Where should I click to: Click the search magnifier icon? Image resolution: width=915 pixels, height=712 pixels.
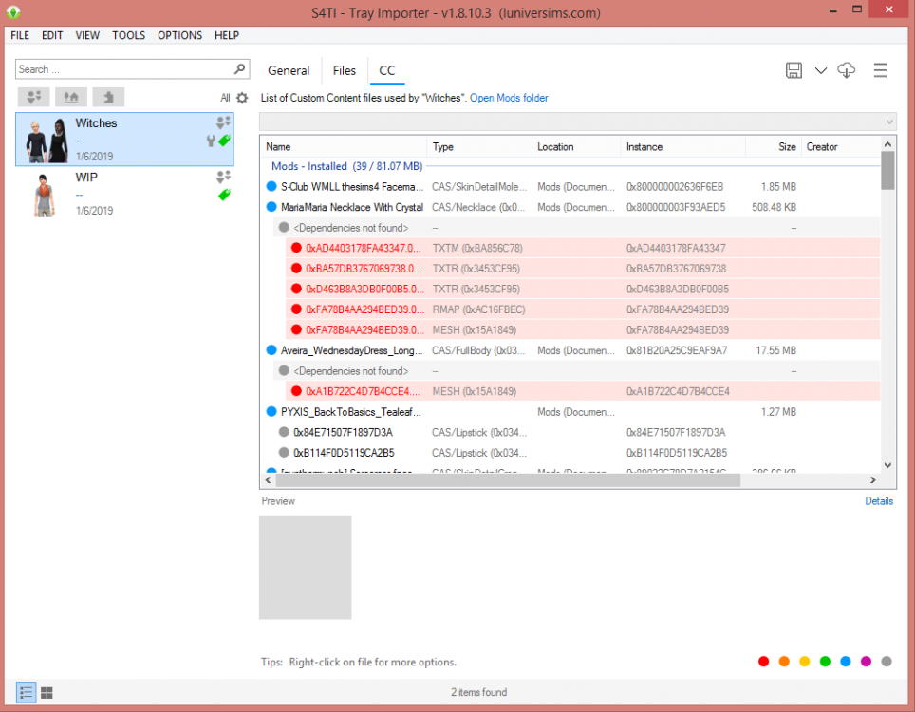[239, 69]
